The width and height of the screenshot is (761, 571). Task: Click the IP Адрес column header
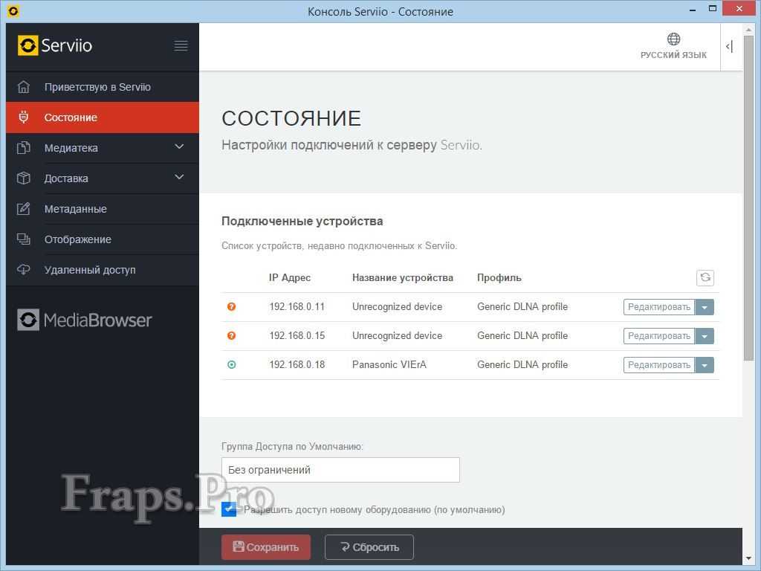tap(290, 278)
